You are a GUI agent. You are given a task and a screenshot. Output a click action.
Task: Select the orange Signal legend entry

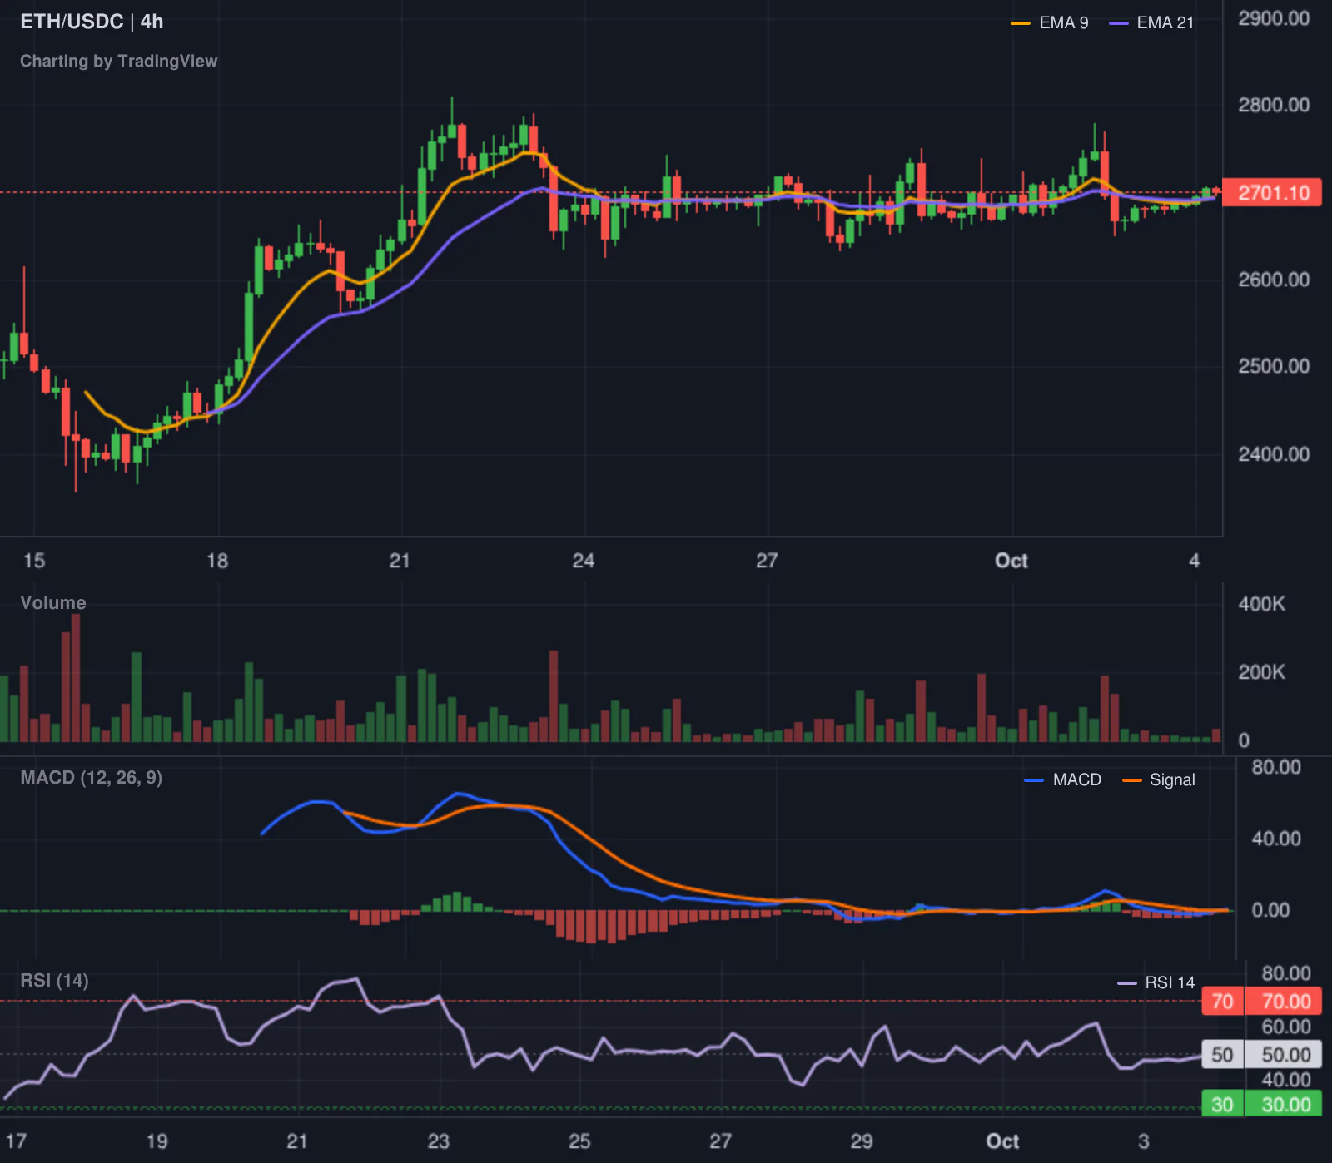[1159, 779]
